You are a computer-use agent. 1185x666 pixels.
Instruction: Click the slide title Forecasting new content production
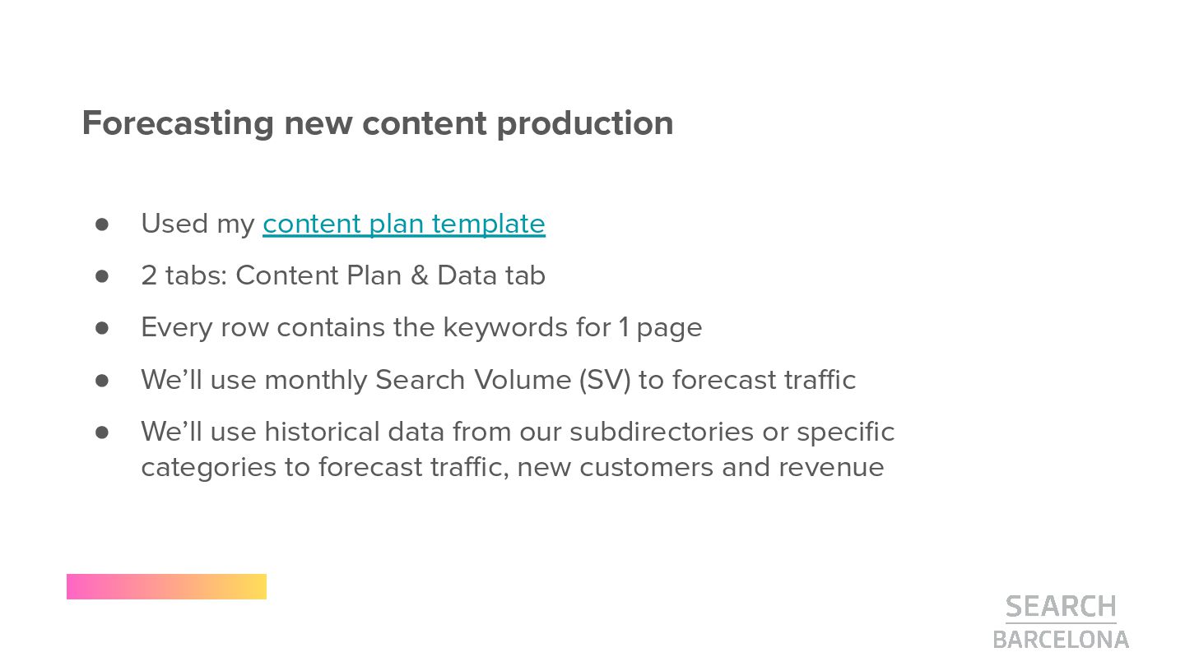coord(377,123)
